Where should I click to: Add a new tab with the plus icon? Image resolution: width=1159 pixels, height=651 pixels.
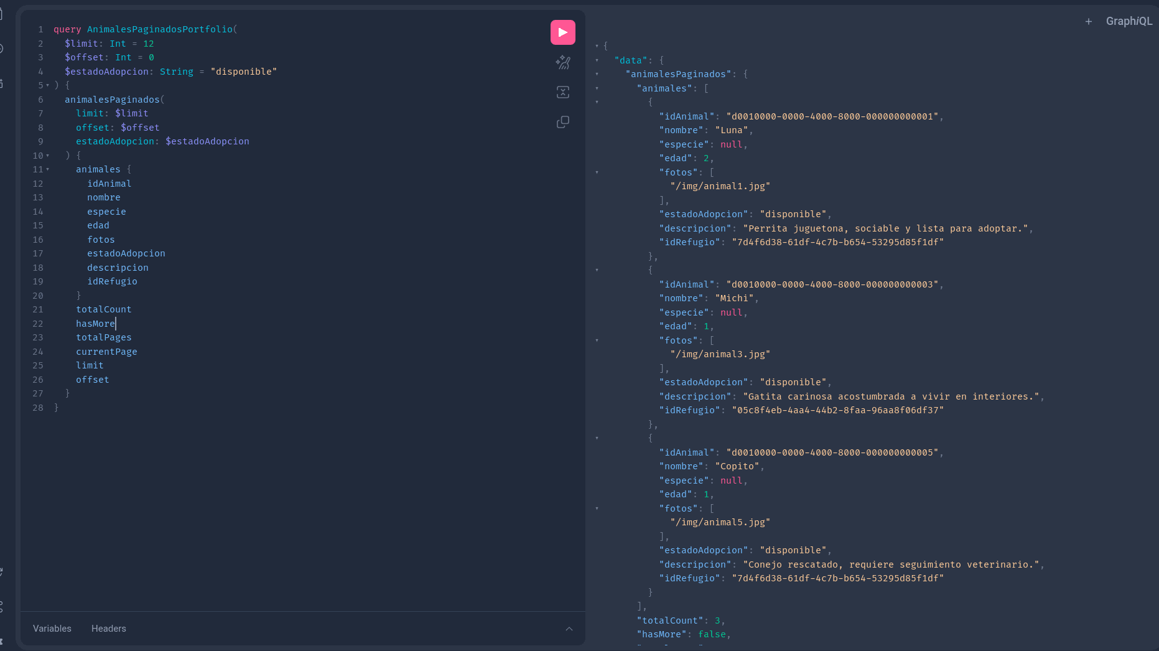(1089, 21)
